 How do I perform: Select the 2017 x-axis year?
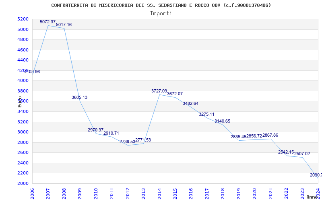[207, 194]
